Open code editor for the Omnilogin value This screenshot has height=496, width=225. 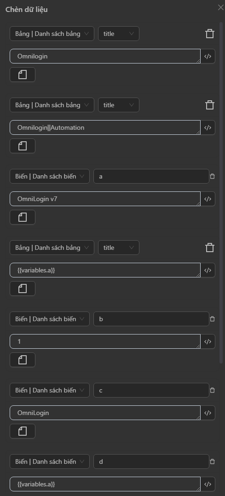coord(208,56)
